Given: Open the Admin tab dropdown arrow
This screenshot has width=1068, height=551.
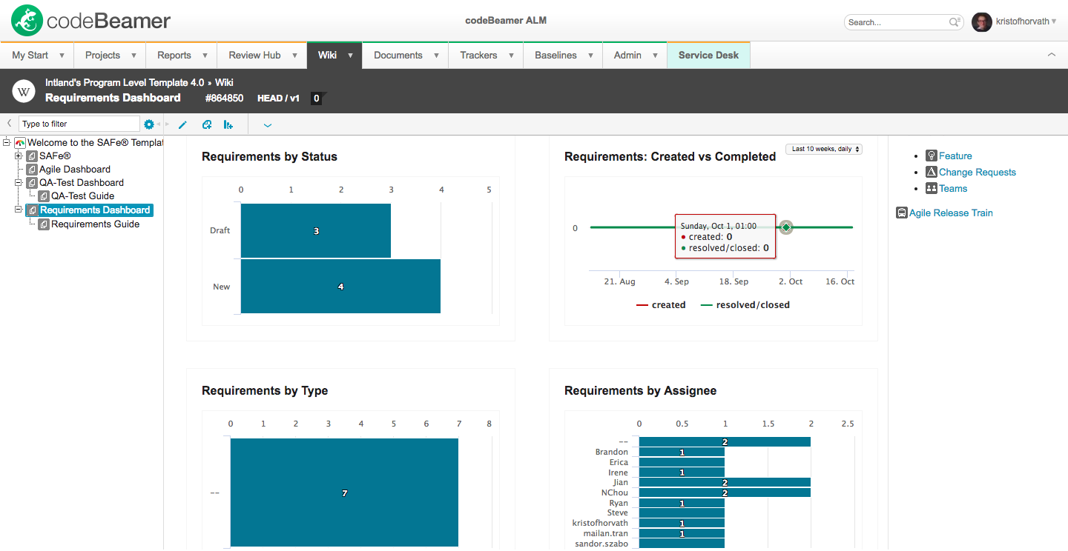Looking at the screenshot, I should coord(655,56).
